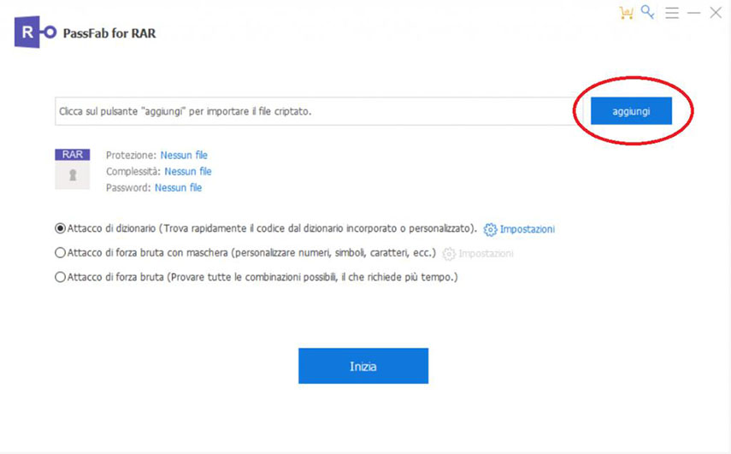Select plain Attacco di forza bruta option
731x454 pixels.
pos(60,277)
